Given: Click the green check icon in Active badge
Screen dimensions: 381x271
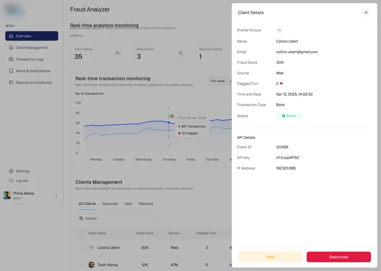Looking at the screenshot, I should [x=284, y=116].
